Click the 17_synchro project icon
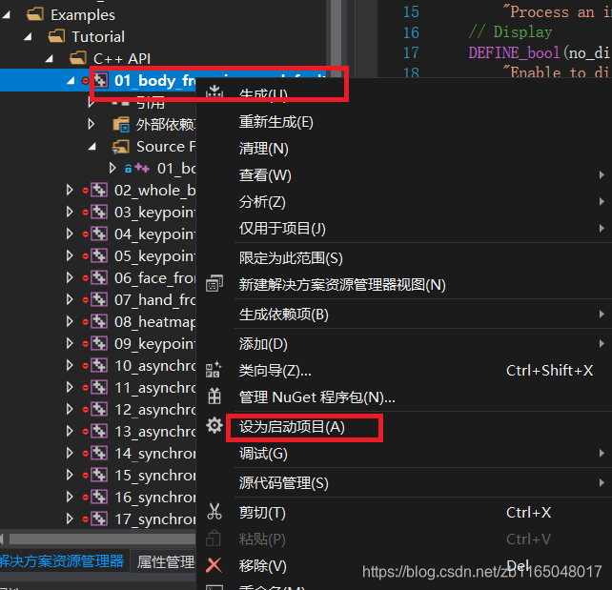The image size is (612, 590). pyautogui.click(x=99, y=519)
